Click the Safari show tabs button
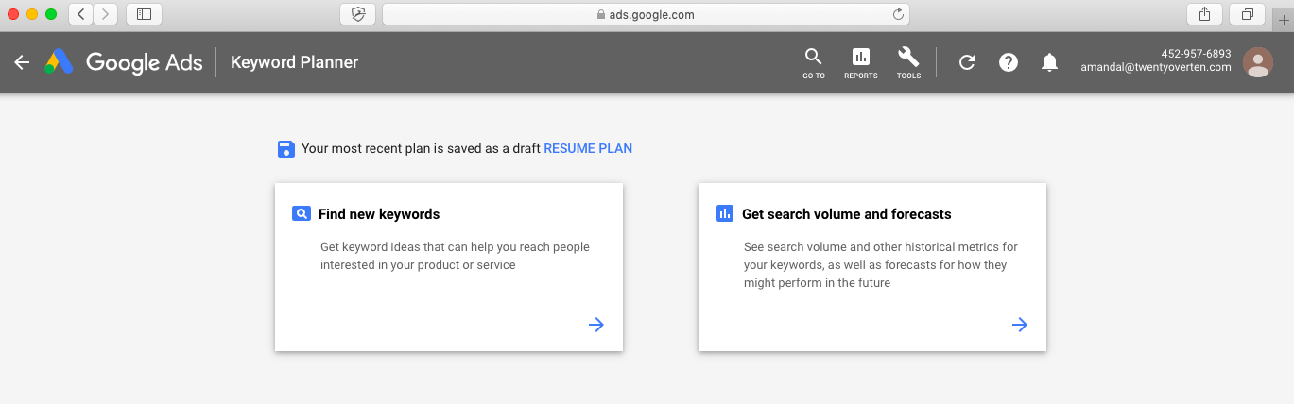 click(x=1248, y=14)
